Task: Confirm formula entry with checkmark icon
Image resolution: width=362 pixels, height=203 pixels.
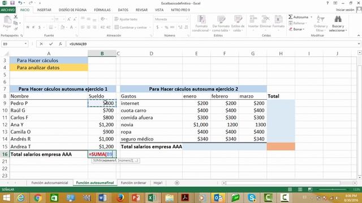Action: pyautogui.click(x=51, y=44)
